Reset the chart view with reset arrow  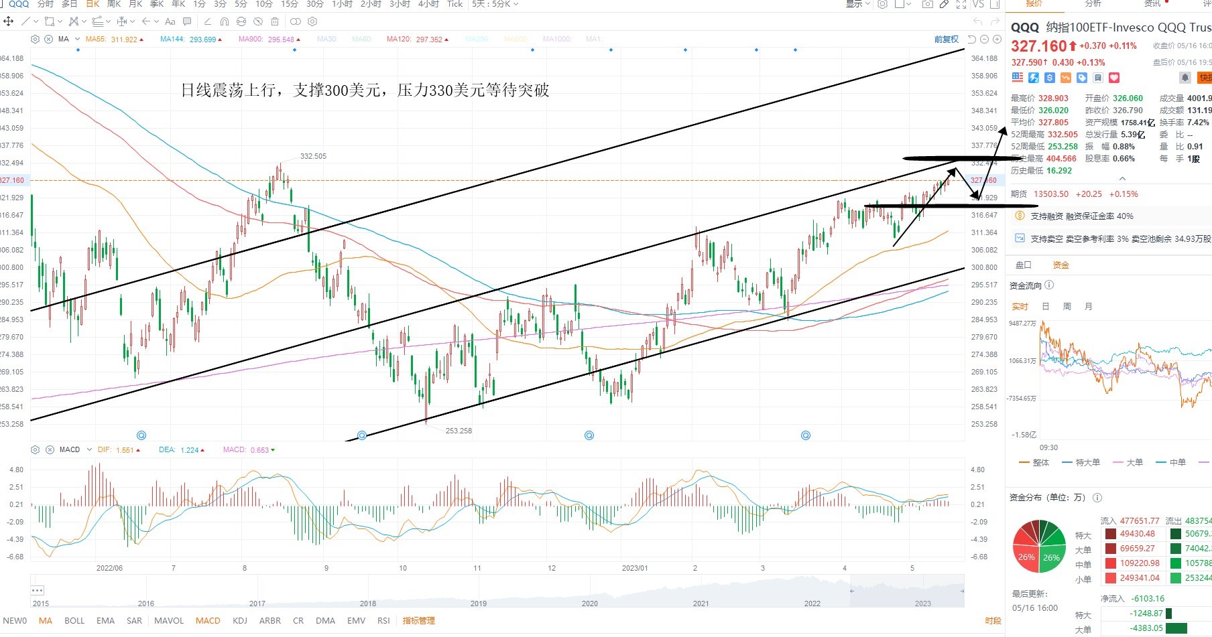(972, 40)
